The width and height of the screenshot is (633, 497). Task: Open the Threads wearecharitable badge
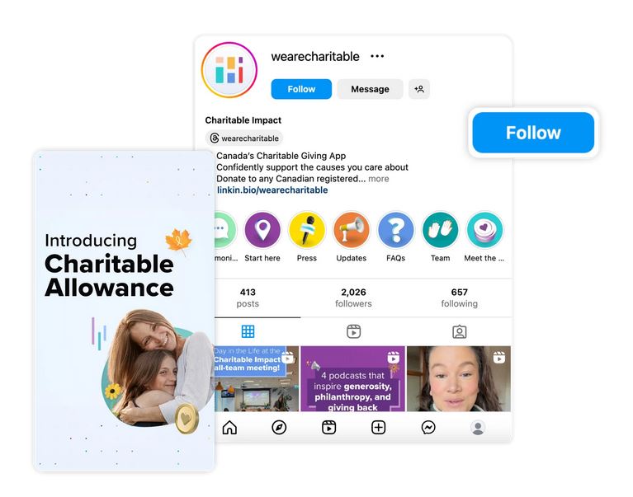[x=244, y=138]
